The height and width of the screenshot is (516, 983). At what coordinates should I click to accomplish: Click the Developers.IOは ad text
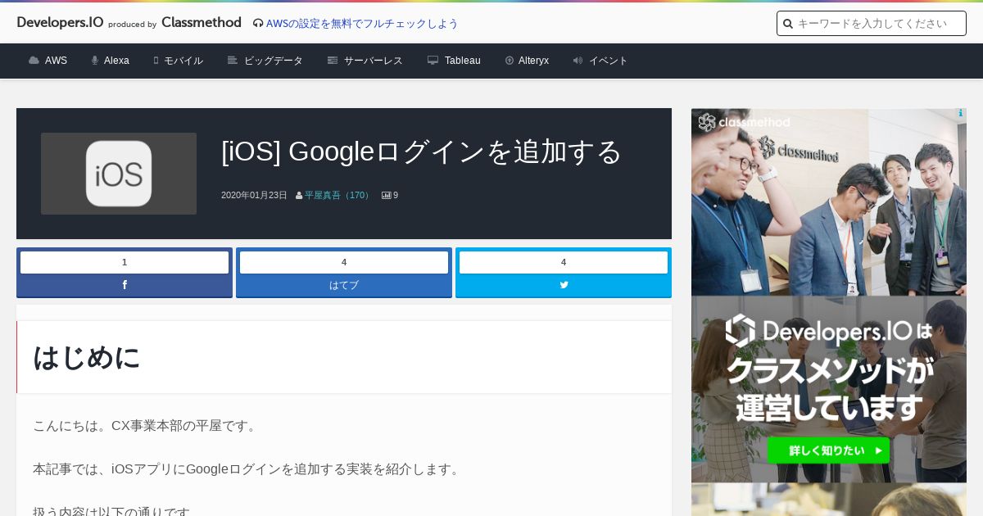pos(829,331)
